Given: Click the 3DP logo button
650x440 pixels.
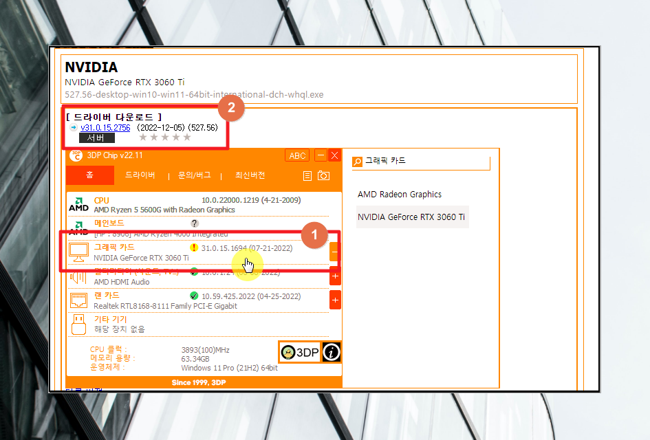Looking at the screenshot, I should [300, 352].
